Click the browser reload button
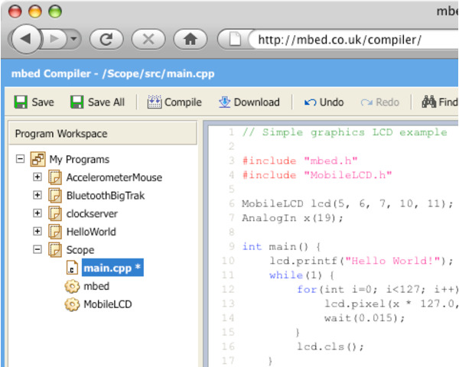The width and height of the screenshot is (459, 367). click(106, 38)
